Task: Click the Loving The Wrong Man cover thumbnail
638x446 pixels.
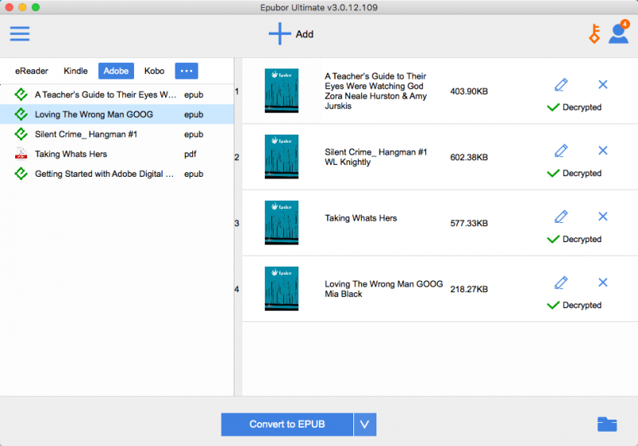Action: pyautogui.click(x=281, y=289)
